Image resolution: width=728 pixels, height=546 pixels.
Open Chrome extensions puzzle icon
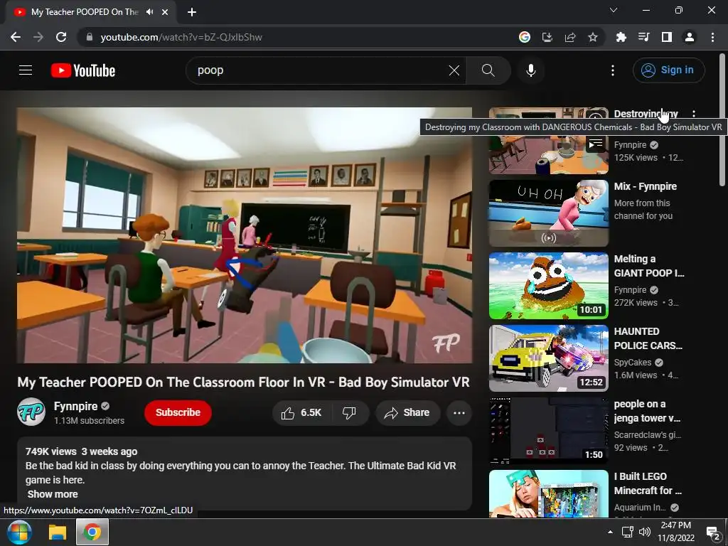point(621,37)
